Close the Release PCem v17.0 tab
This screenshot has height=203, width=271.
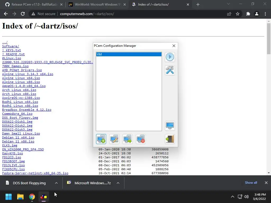tap(61, 5)
